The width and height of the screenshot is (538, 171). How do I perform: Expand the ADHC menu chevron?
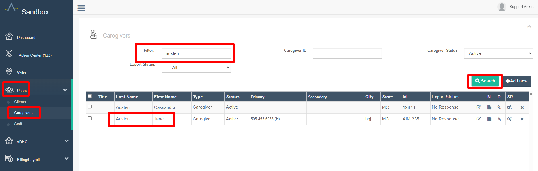click(67, 141)
